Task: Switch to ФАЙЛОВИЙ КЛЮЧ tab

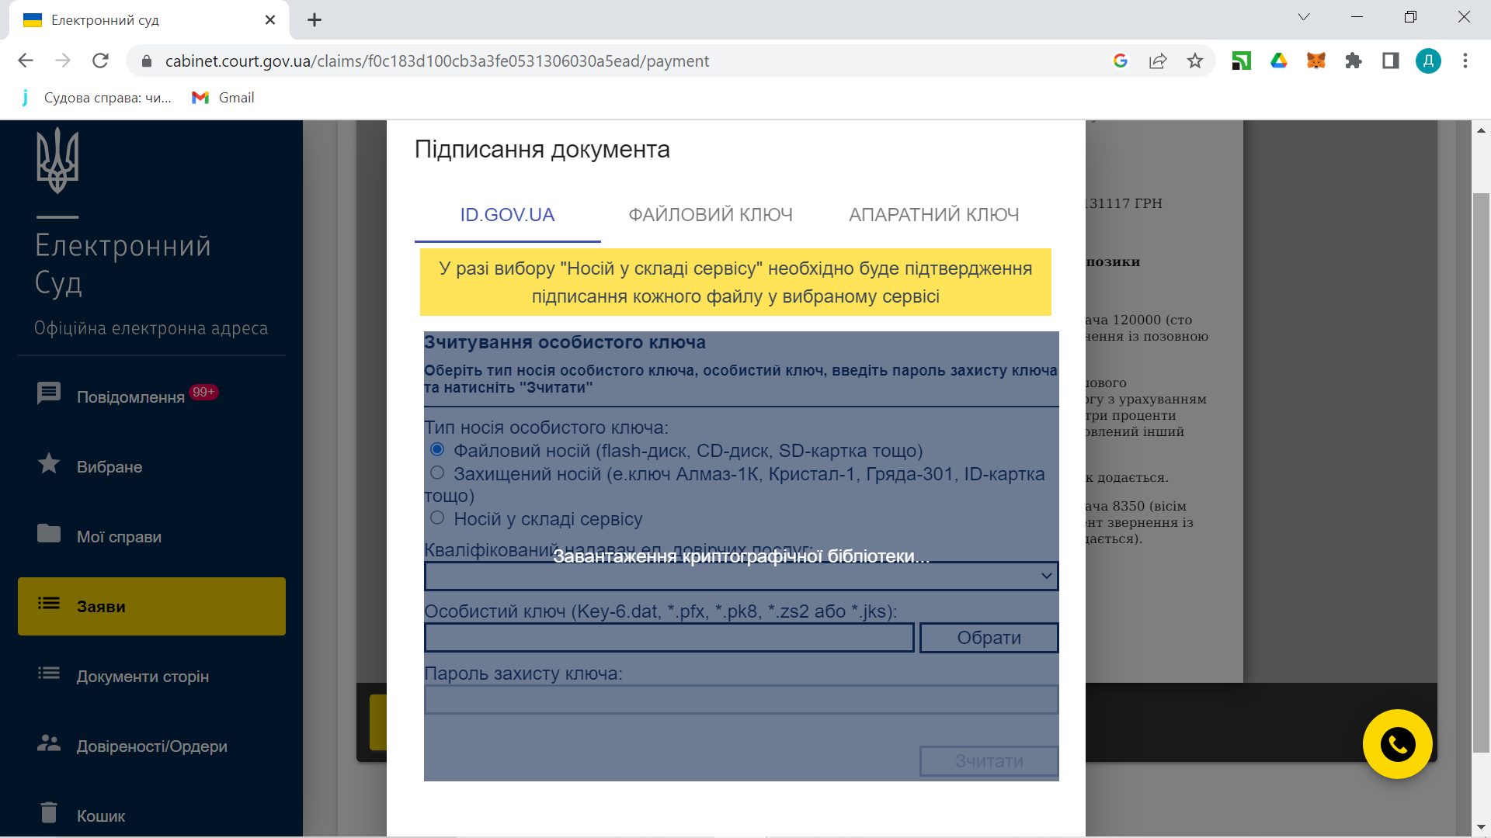Action: pyautogui.click(x=710, y=215)
